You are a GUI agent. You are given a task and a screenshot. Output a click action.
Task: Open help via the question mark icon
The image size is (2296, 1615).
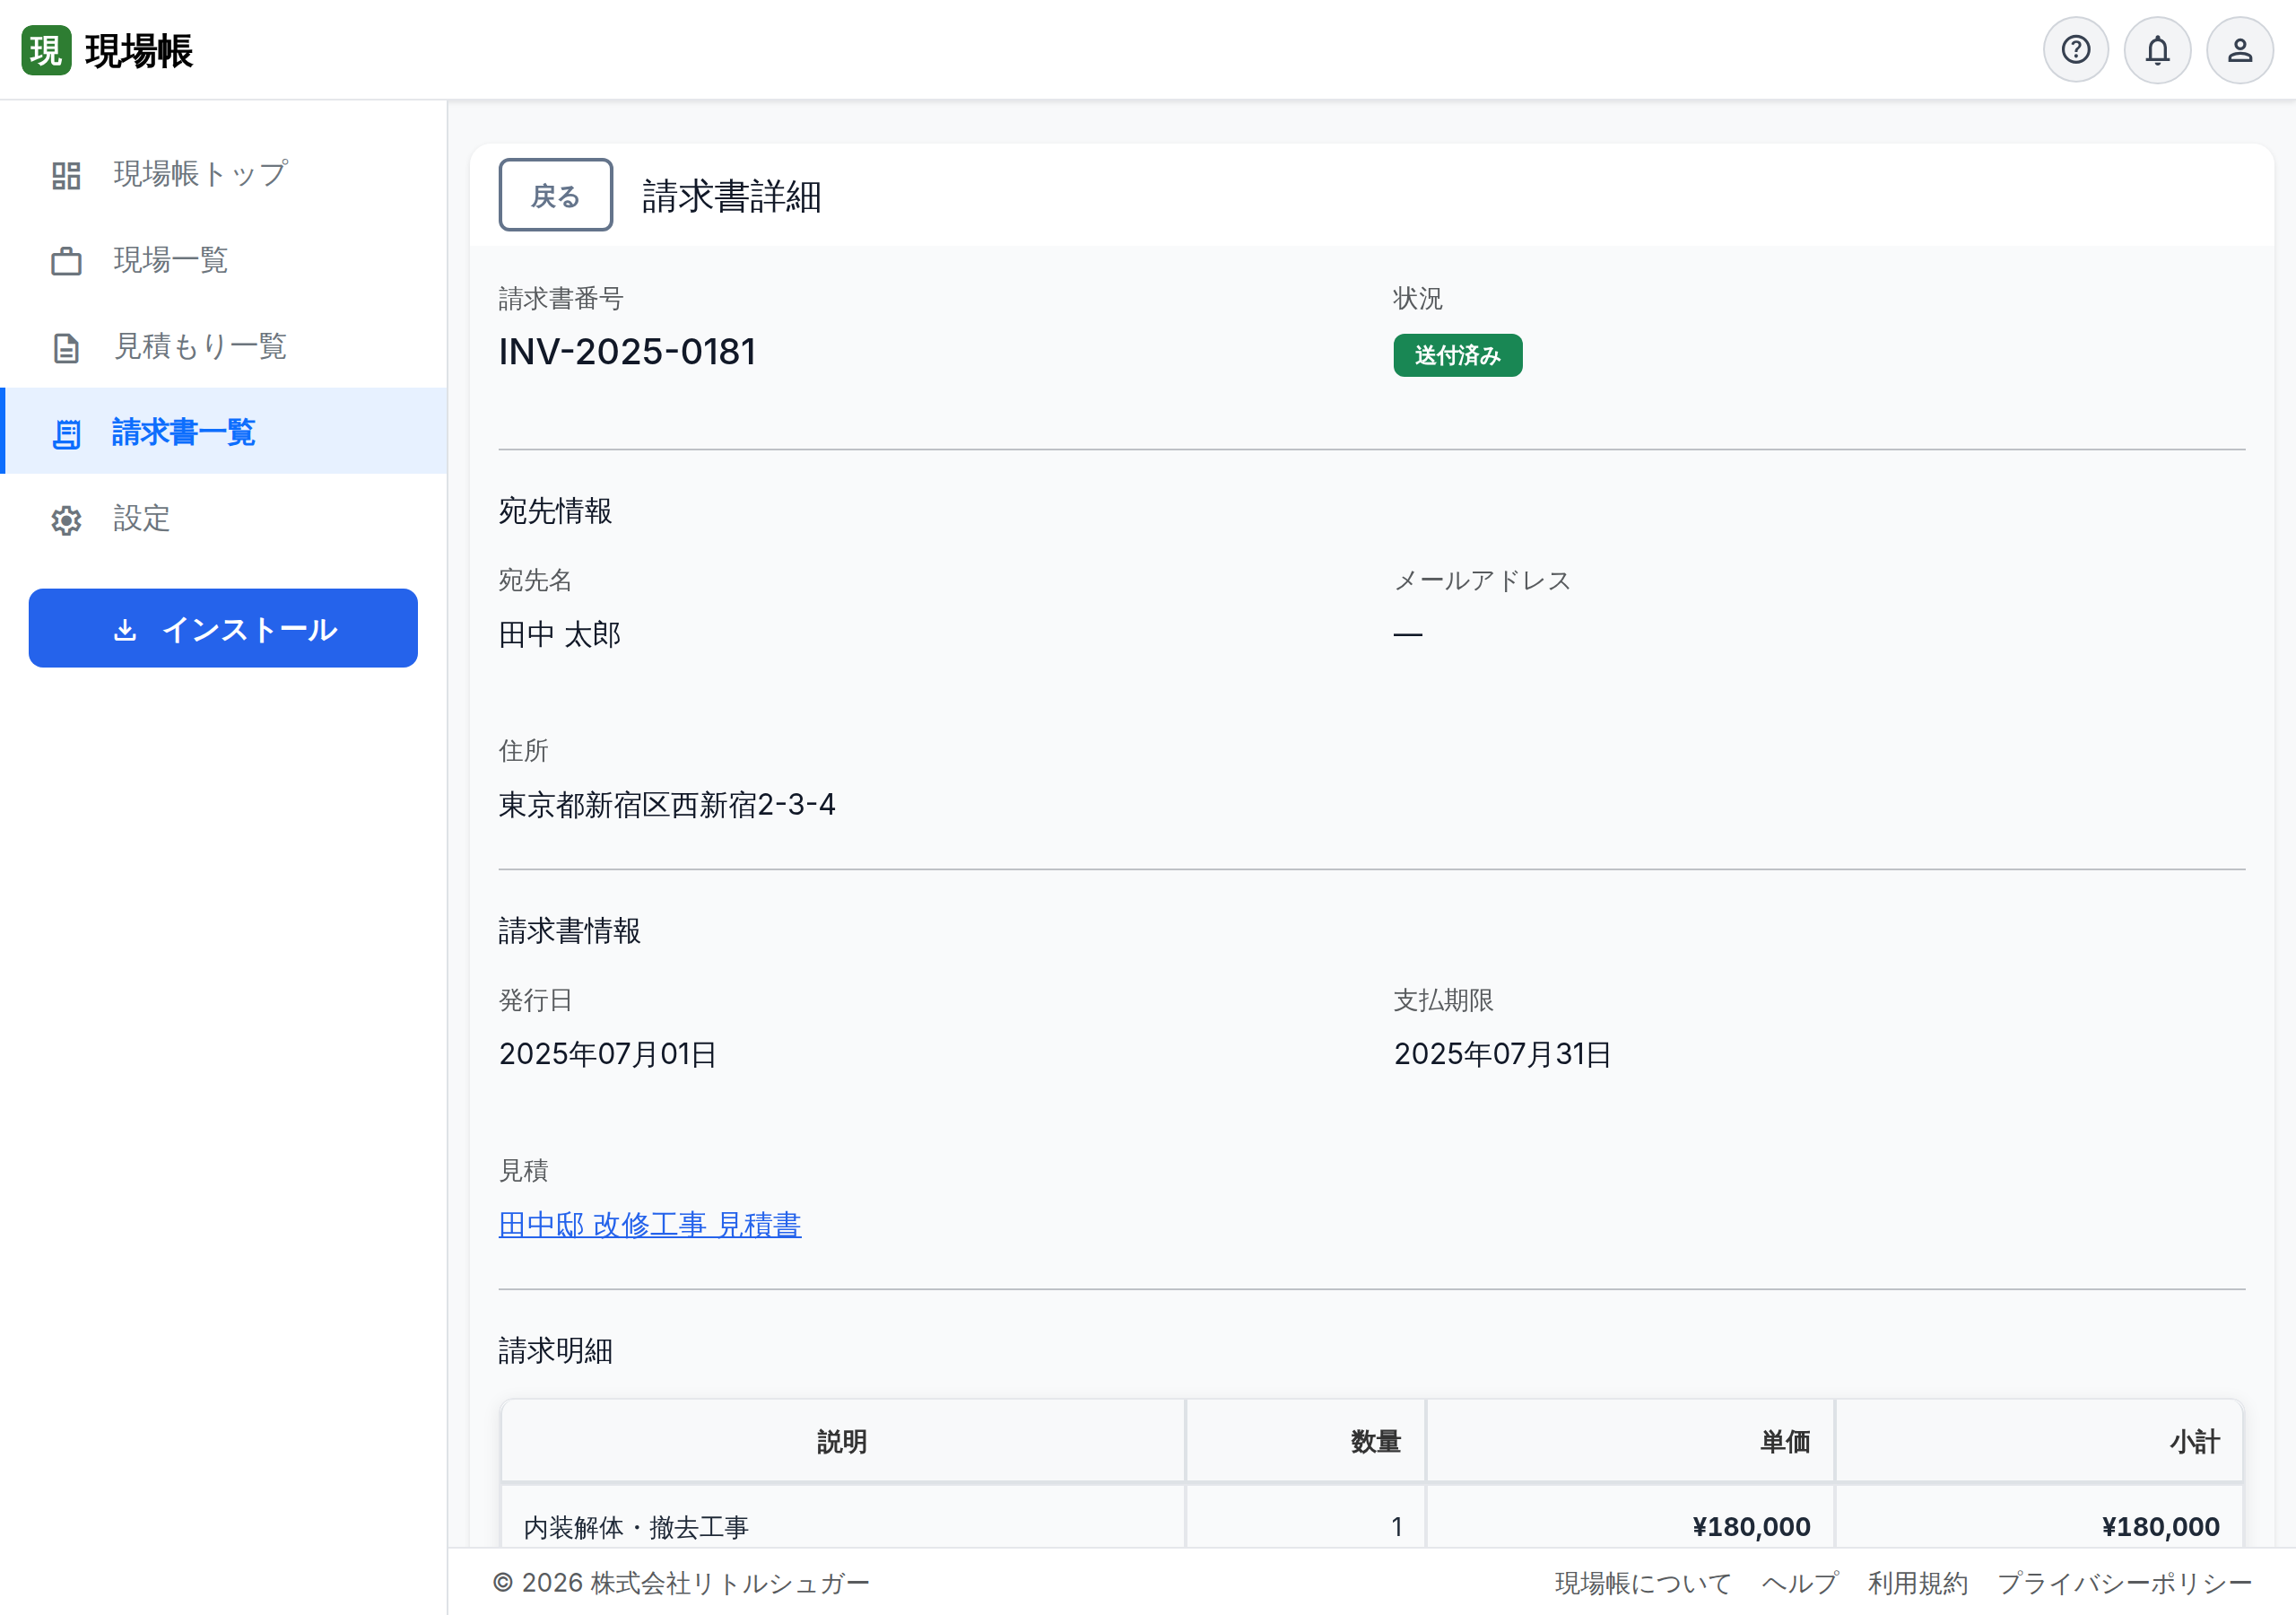2075,50
